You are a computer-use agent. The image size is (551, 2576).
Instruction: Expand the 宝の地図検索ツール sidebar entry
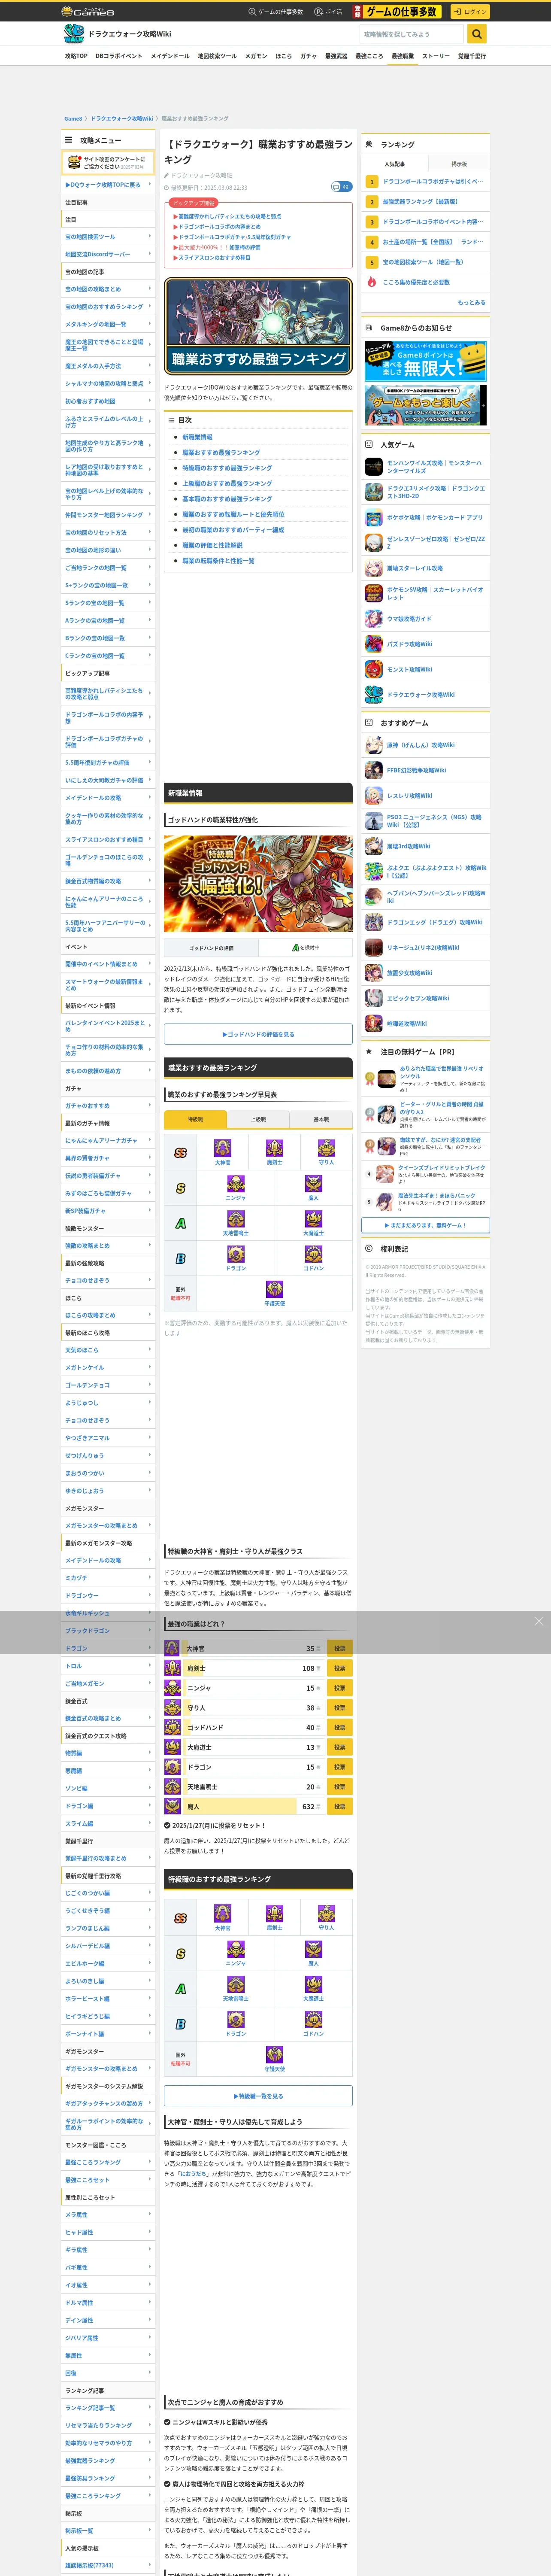click(108, 237)
